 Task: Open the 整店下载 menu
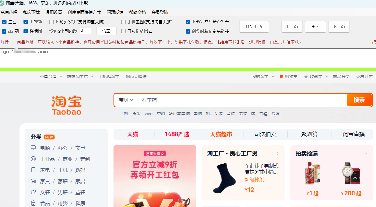point(31,12)
